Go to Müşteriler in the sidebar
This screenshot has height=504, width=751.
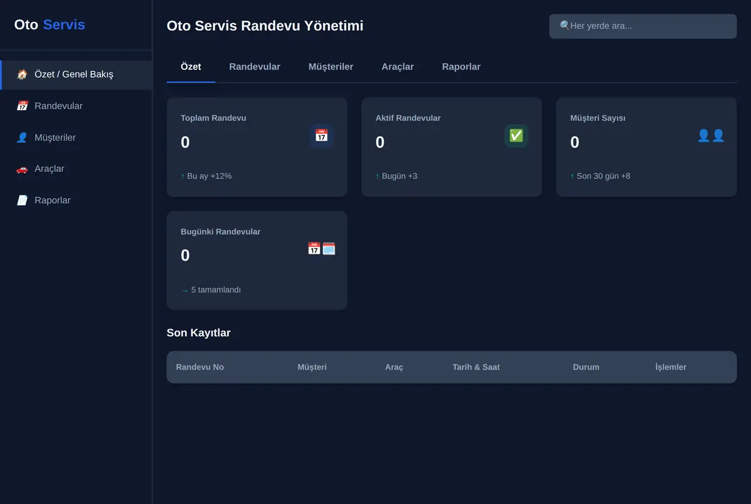(x=76, y=138)
